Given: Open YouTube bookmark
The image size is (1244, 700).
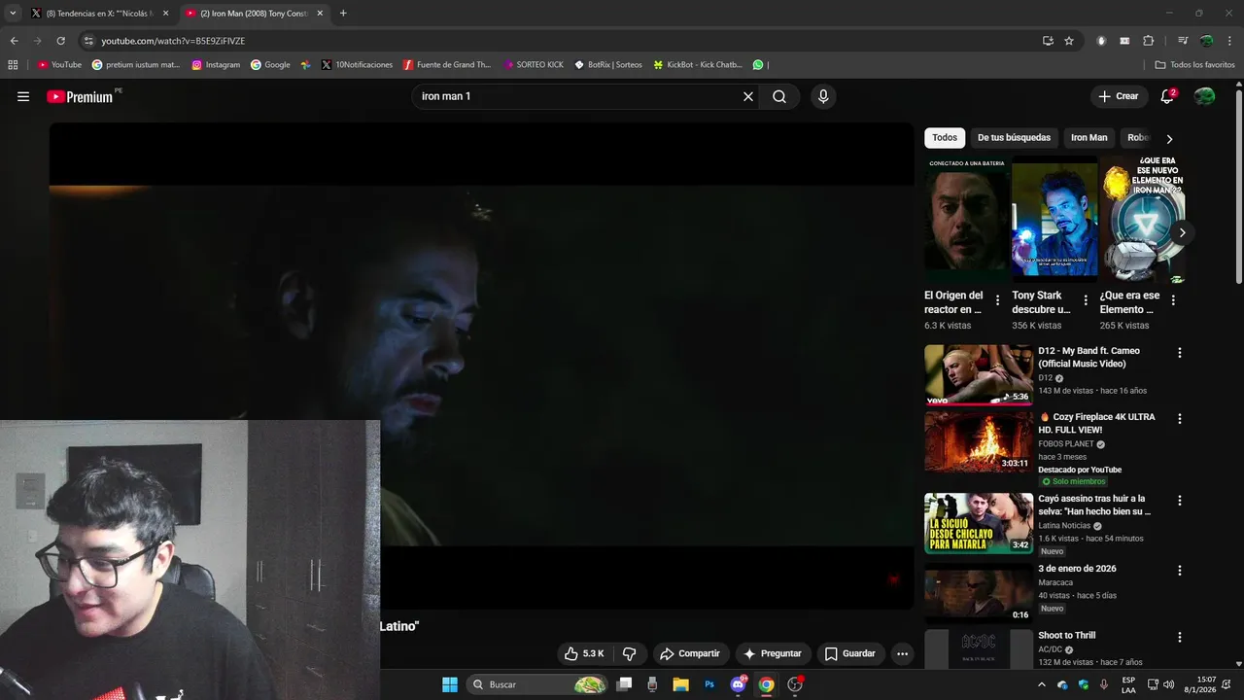Looking at the screenshot, I should point(59,65).
